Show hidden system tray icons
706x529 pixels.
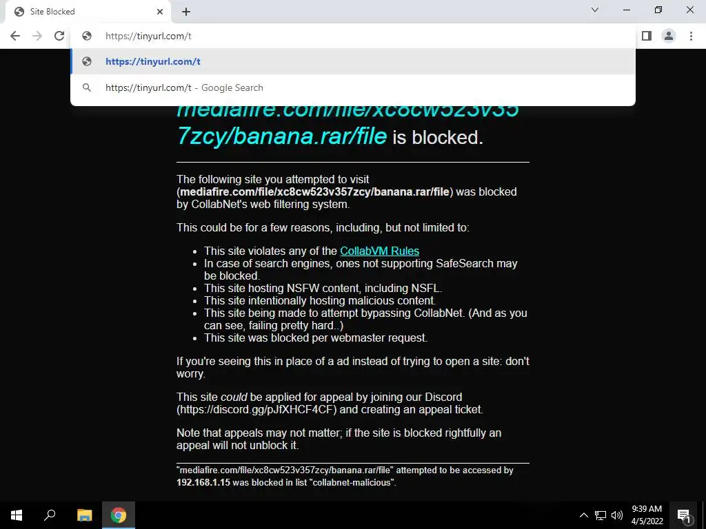pos(583,515)
